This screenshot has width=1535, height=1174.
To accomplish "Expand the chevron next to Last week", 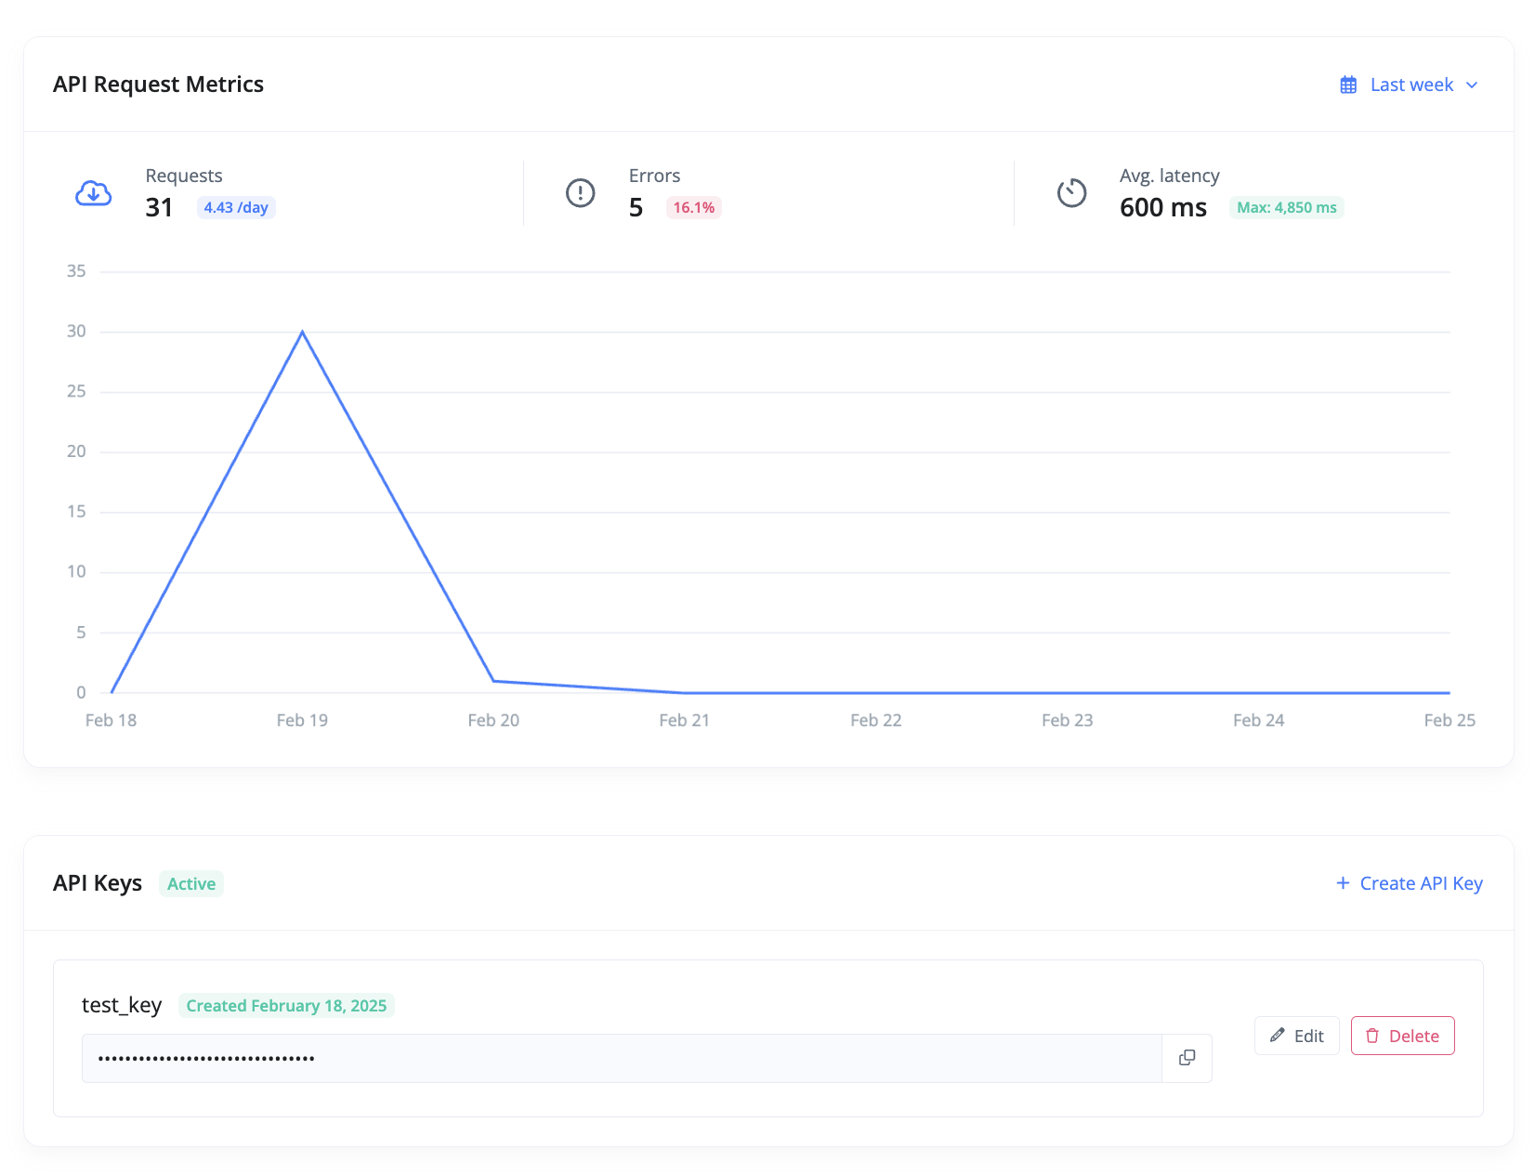I will tap(1472, 85).
